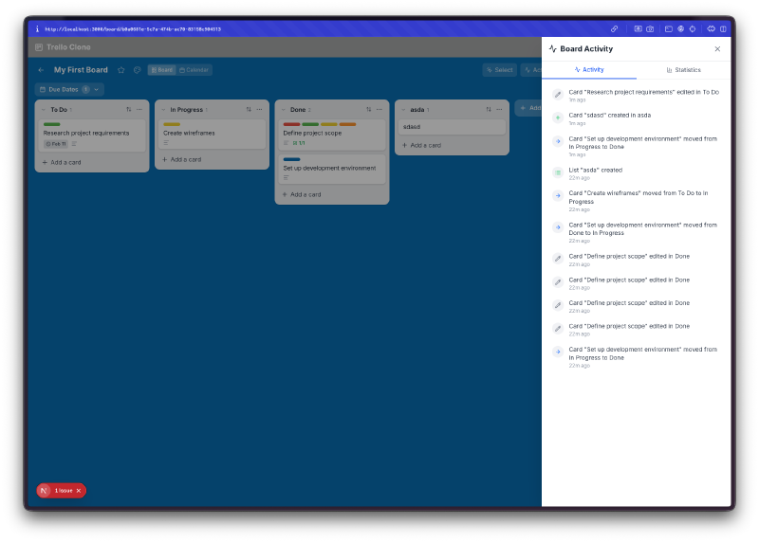The image size is (759, 542).
Task: Star the My First Board title
Action: pos(120,70)
